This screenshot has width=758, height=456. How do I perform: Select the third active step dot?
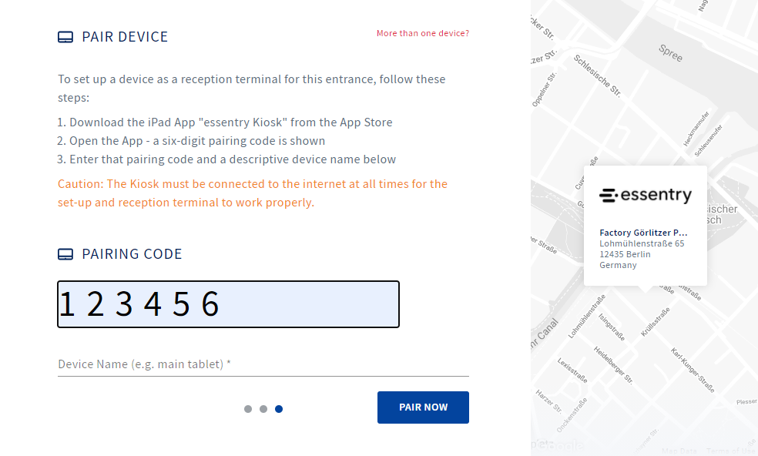(x=279, y=409)
